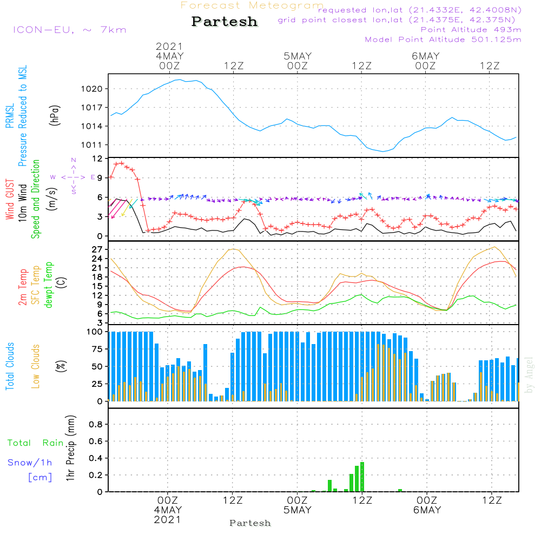
Task: Click the '[cm]' snow unit label
Action: (x=40, y=478)
